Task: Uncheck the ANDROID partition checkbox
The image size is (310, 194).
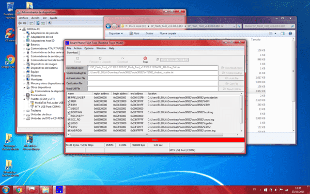Action: pos(69,130)
